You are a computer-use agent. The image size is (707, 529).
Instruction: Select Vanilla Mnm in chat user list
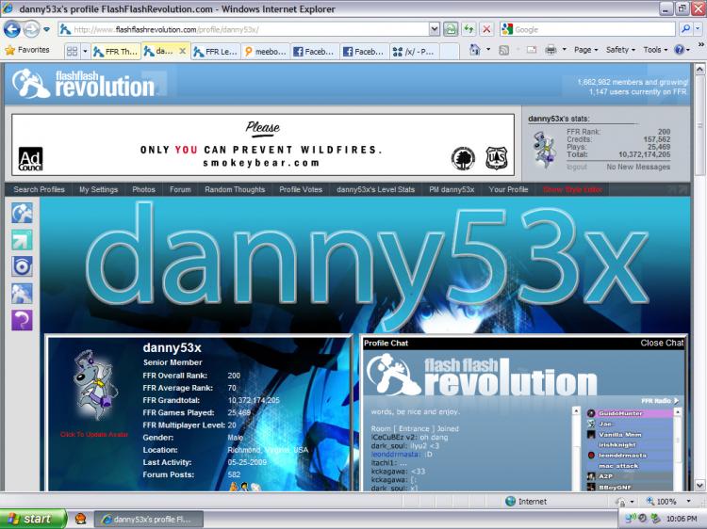click(x=630, y=435)
